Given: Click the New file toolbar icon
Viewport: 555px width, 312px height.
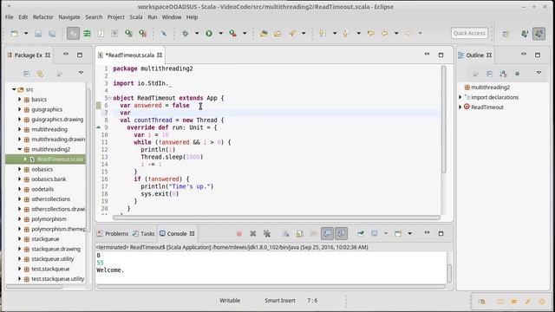Looking at the screenshot, I should pos(14,33).
